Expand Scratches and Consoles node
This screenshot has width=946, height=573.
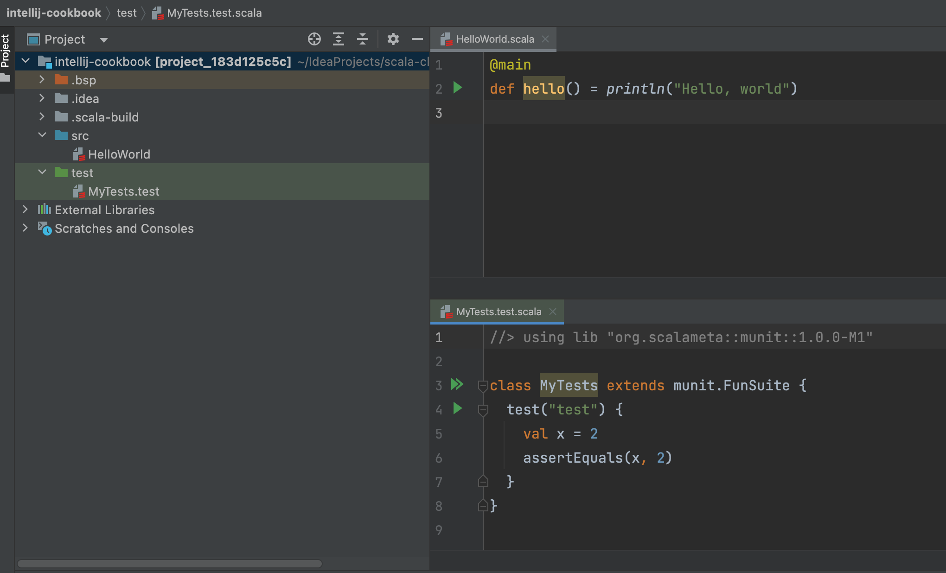coord(26,228)
